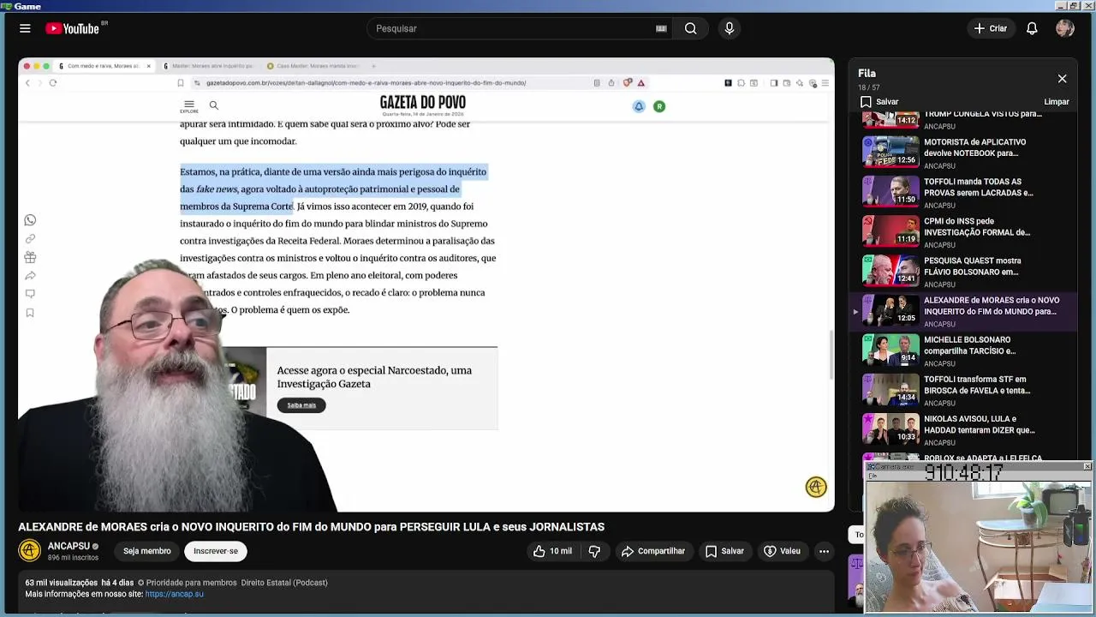
Task: Select the 'Com medo e raiva, Moraes' browser tab
Action: (103, 66)
